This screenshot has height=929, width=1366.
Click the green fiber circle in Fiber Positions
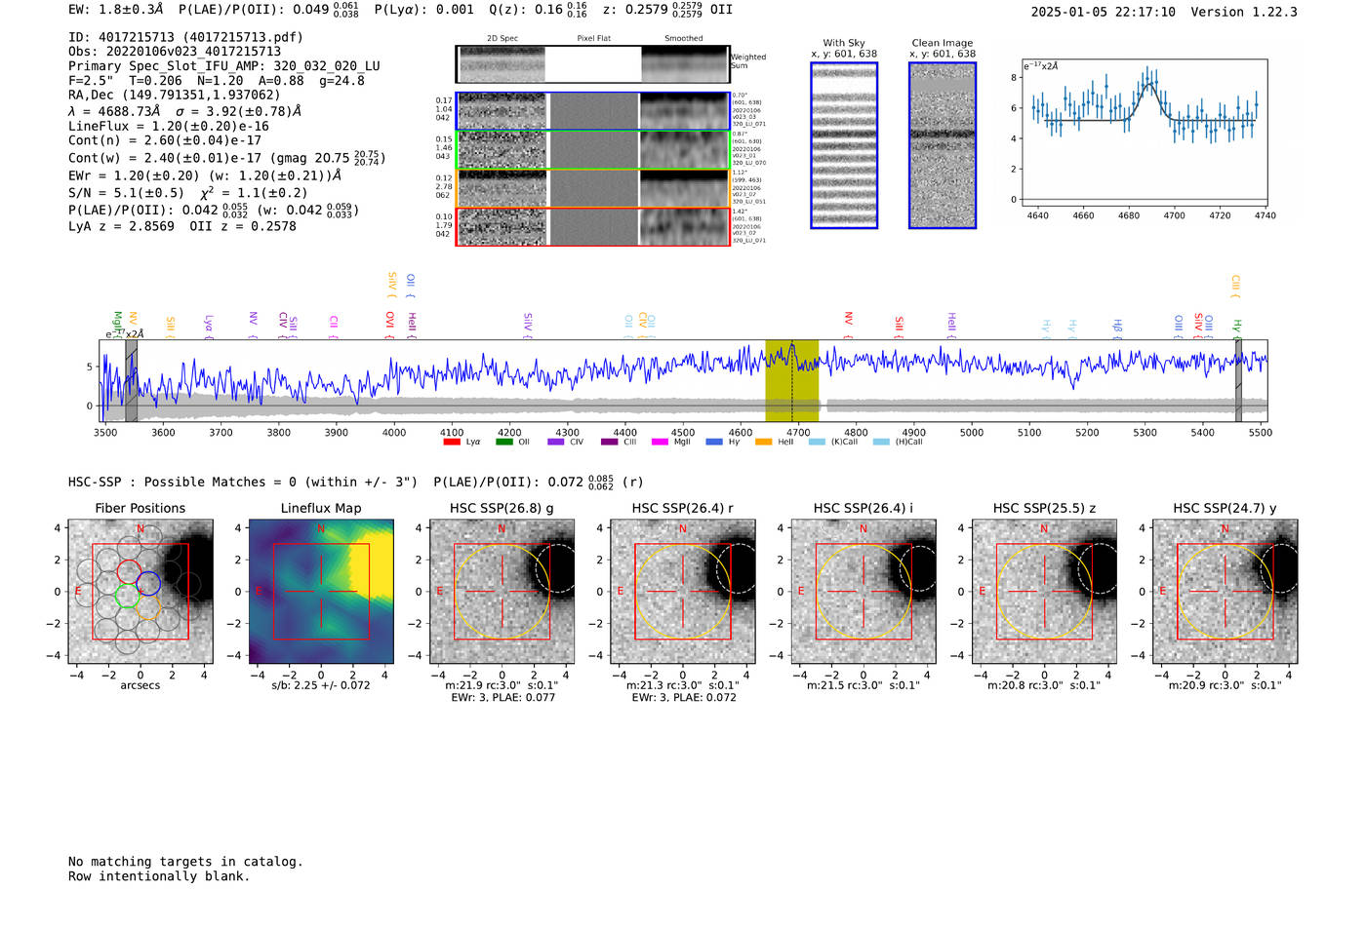(x=128, y=596)
